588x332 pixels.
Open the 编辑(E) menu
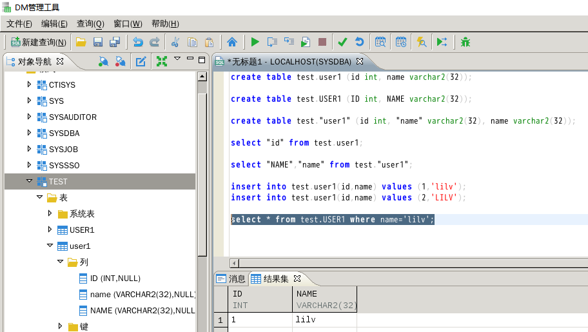point(54,24)
